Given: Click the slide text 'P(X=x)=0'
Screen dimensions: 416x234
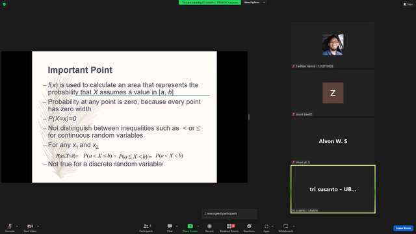Looking at the screenshot, I should (x=62, y=118).
